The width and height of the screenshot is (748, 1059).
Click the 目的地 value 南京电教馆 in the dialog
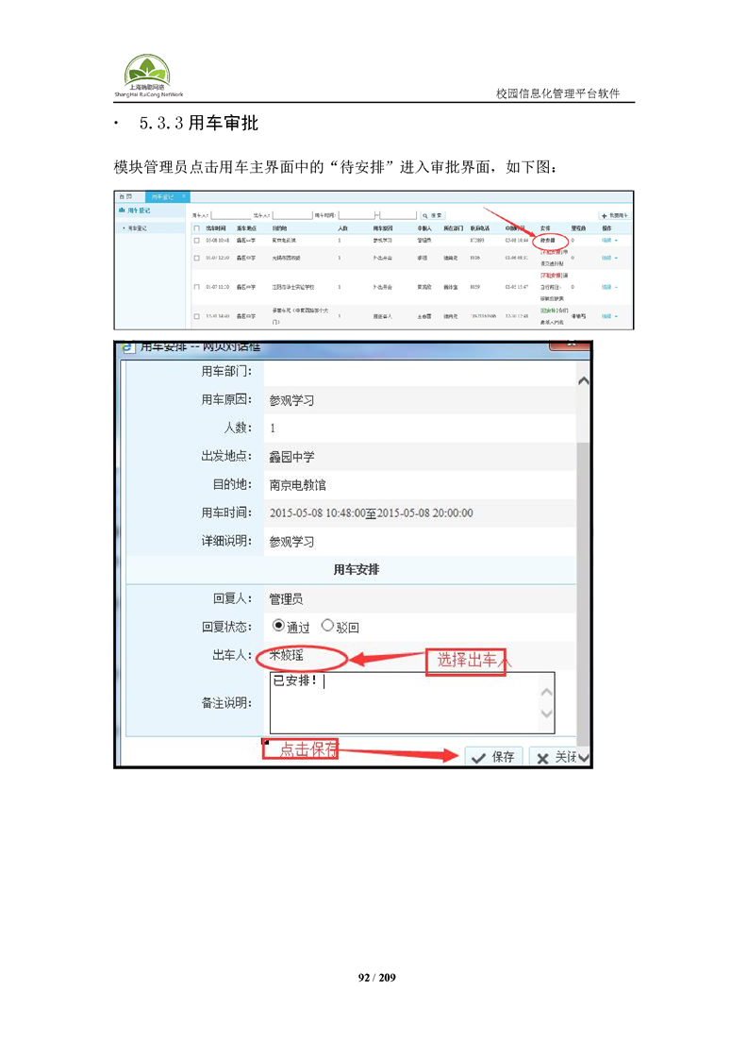pos(298,485)
